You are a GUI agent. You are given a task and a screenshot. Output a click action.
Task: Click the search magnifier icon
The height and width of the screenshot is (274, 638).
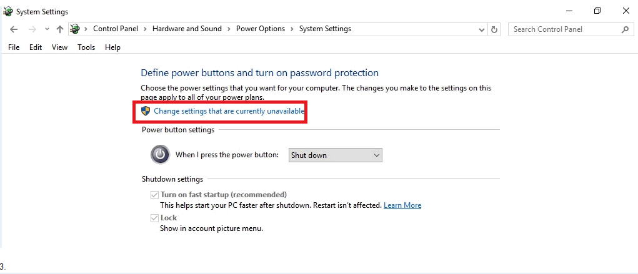626,29
